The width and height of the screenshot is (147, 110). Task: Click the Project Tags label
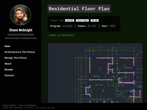click(57, 20)
